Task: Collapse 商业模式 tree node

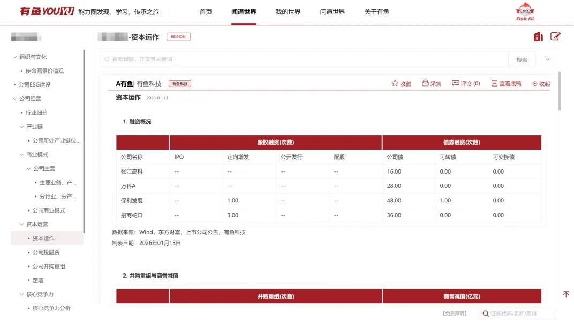Action: (x=21, y=155)
